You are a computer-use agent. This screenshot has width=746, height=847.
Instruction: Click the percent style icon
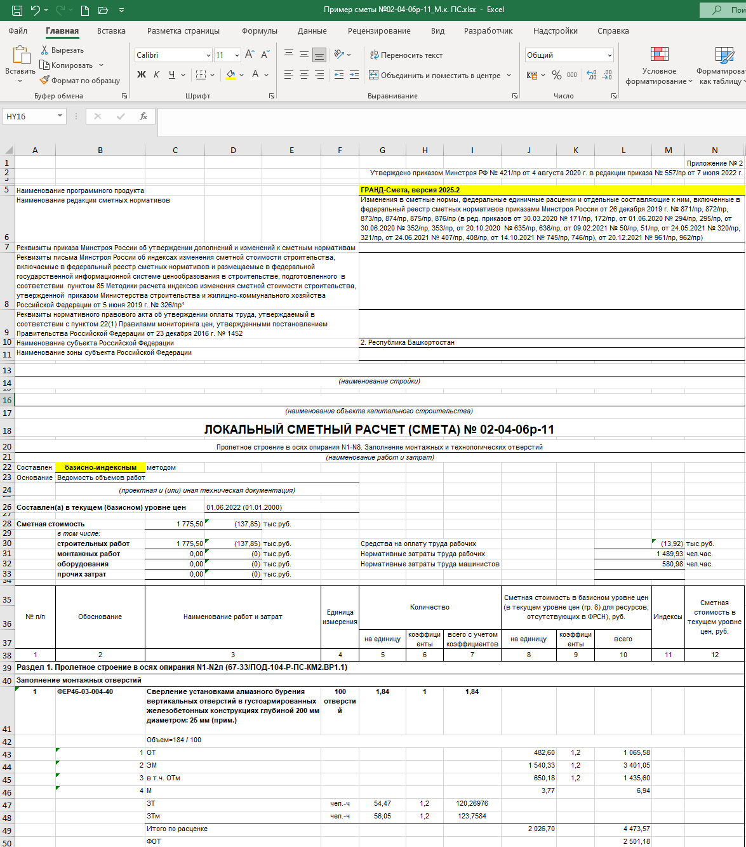[x=557, y=75]
